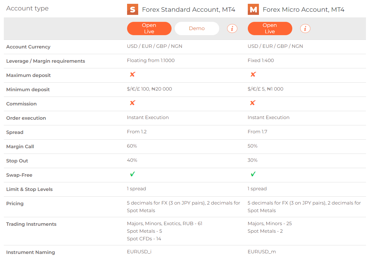Click the From 1.7 spread value

[257, 131]
